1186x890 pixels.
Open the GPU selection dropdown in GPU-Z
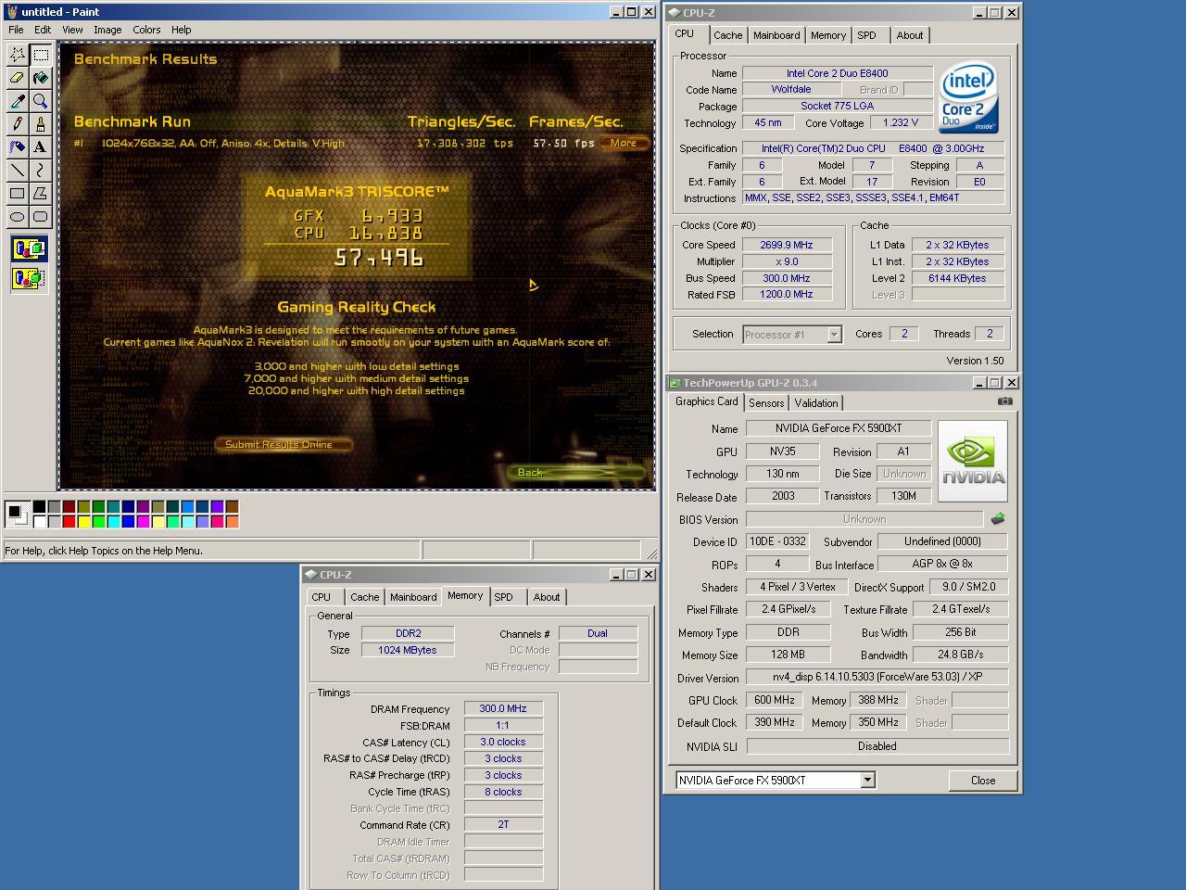pyautogui.click(x=867, y=781)
